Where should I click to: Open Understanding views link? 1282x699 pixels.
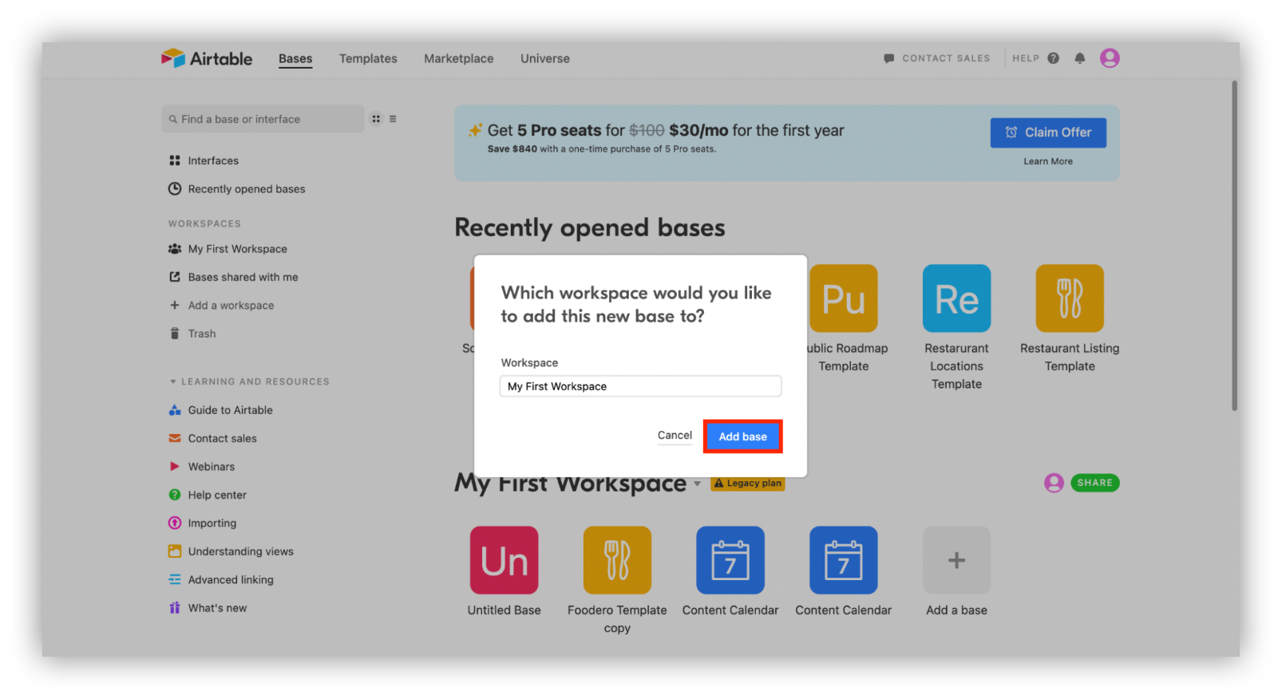pos(231,551)
